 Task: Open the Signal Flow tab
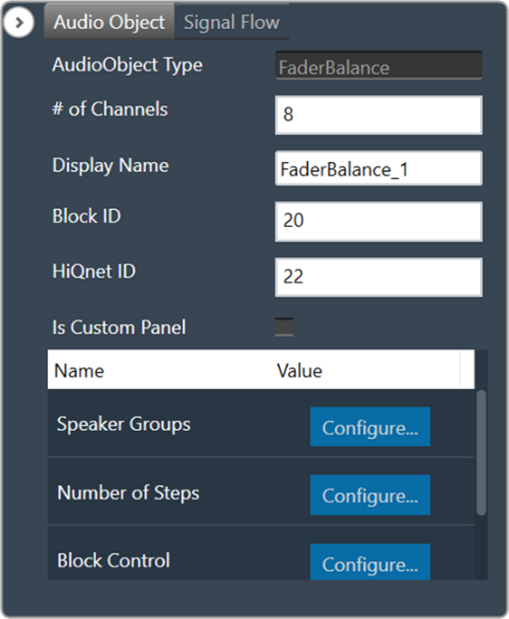pyautogui.click(x=231, y=22)
